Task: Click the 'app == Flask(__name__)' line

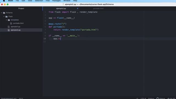Action: click(62, 18)
